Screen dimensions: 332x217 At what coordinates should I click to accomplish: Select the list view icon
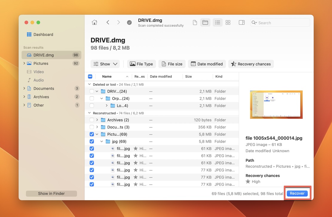point(218,23)
